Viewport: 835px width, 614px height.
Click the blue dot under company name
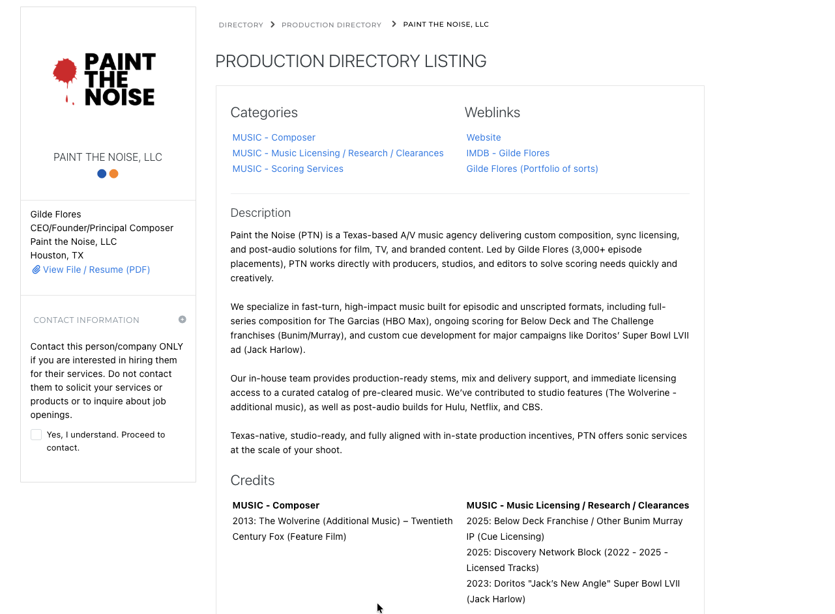point(102,174)
